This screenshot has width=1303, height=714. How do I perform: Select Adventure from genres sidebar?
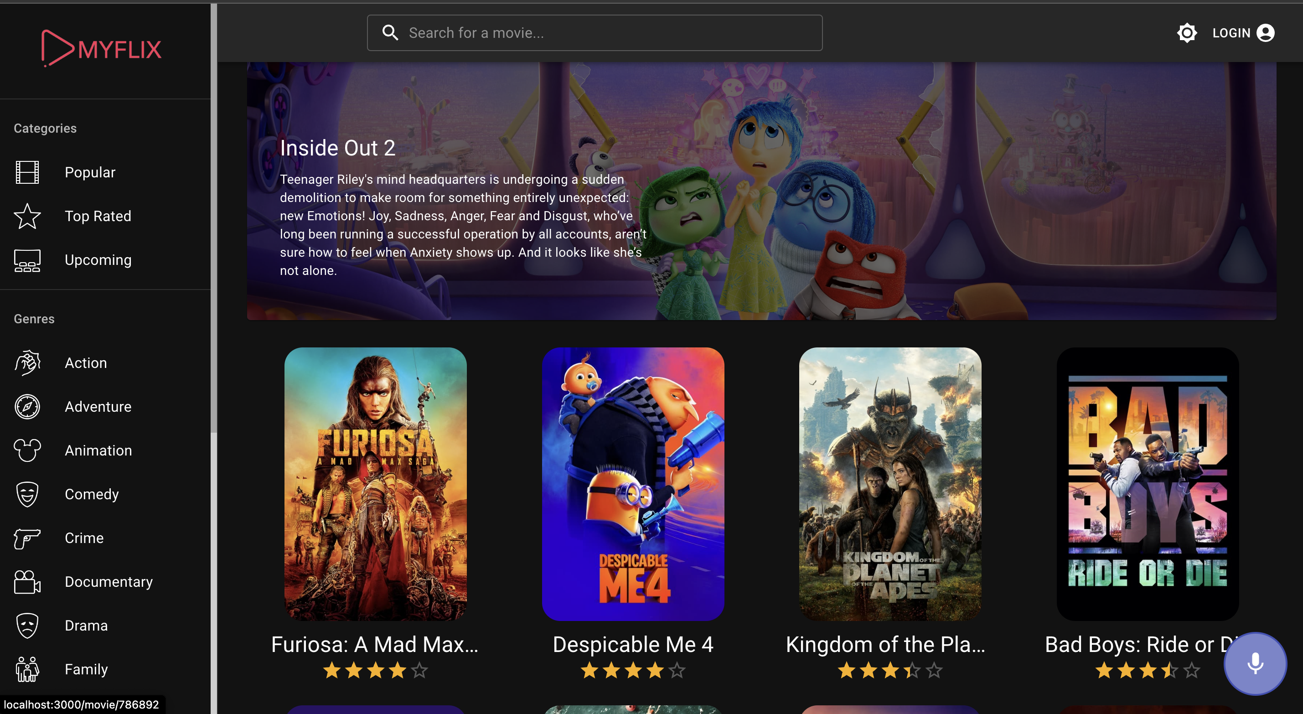tap(98, 406)
